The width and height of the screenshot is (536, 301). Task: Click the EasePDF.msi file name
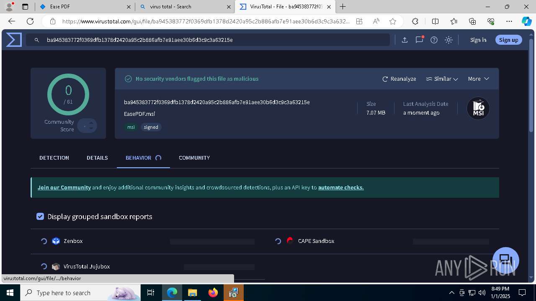click(x=139, y=114)
